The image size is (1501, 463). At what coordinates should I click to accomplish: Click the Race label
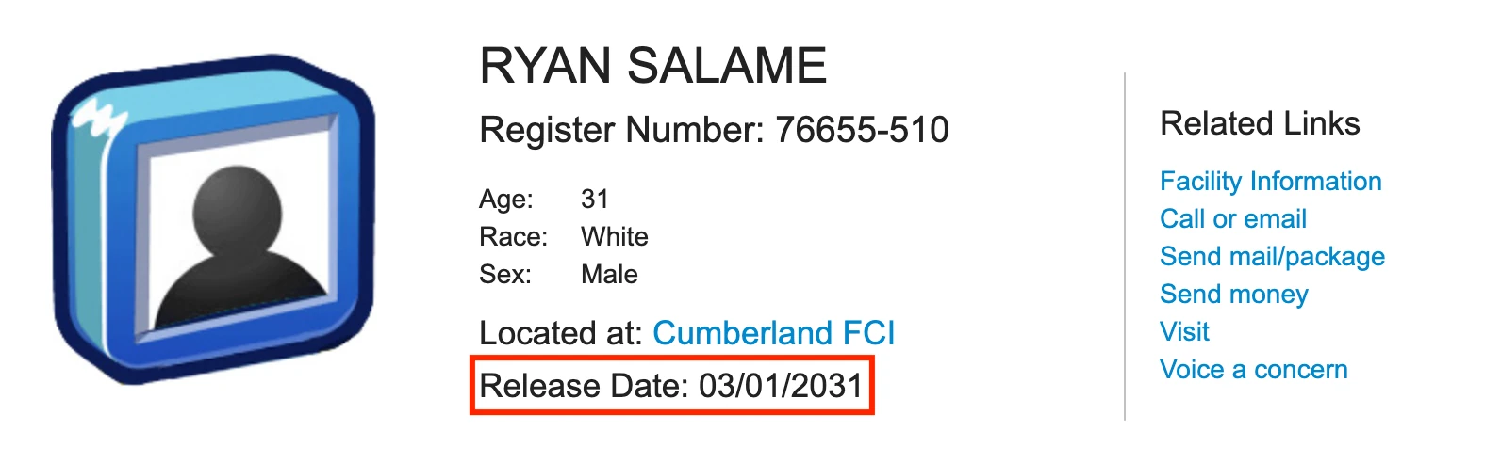tap(514, 236)
